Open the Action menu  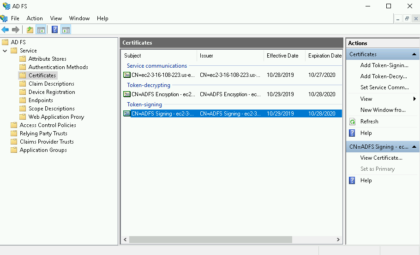point(35,18)
